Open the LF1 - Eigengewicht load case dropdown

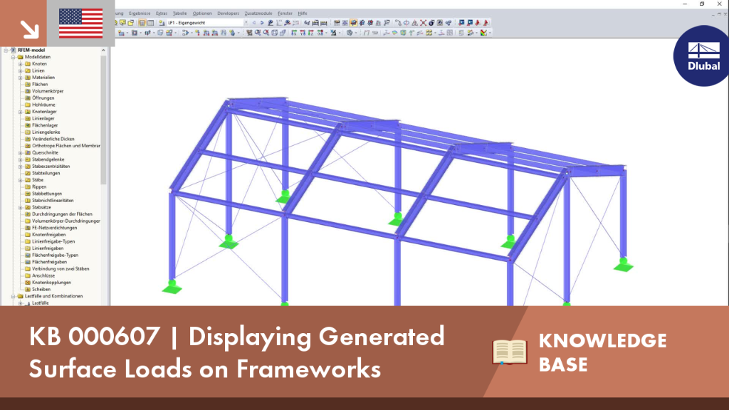tap(246, 23)
